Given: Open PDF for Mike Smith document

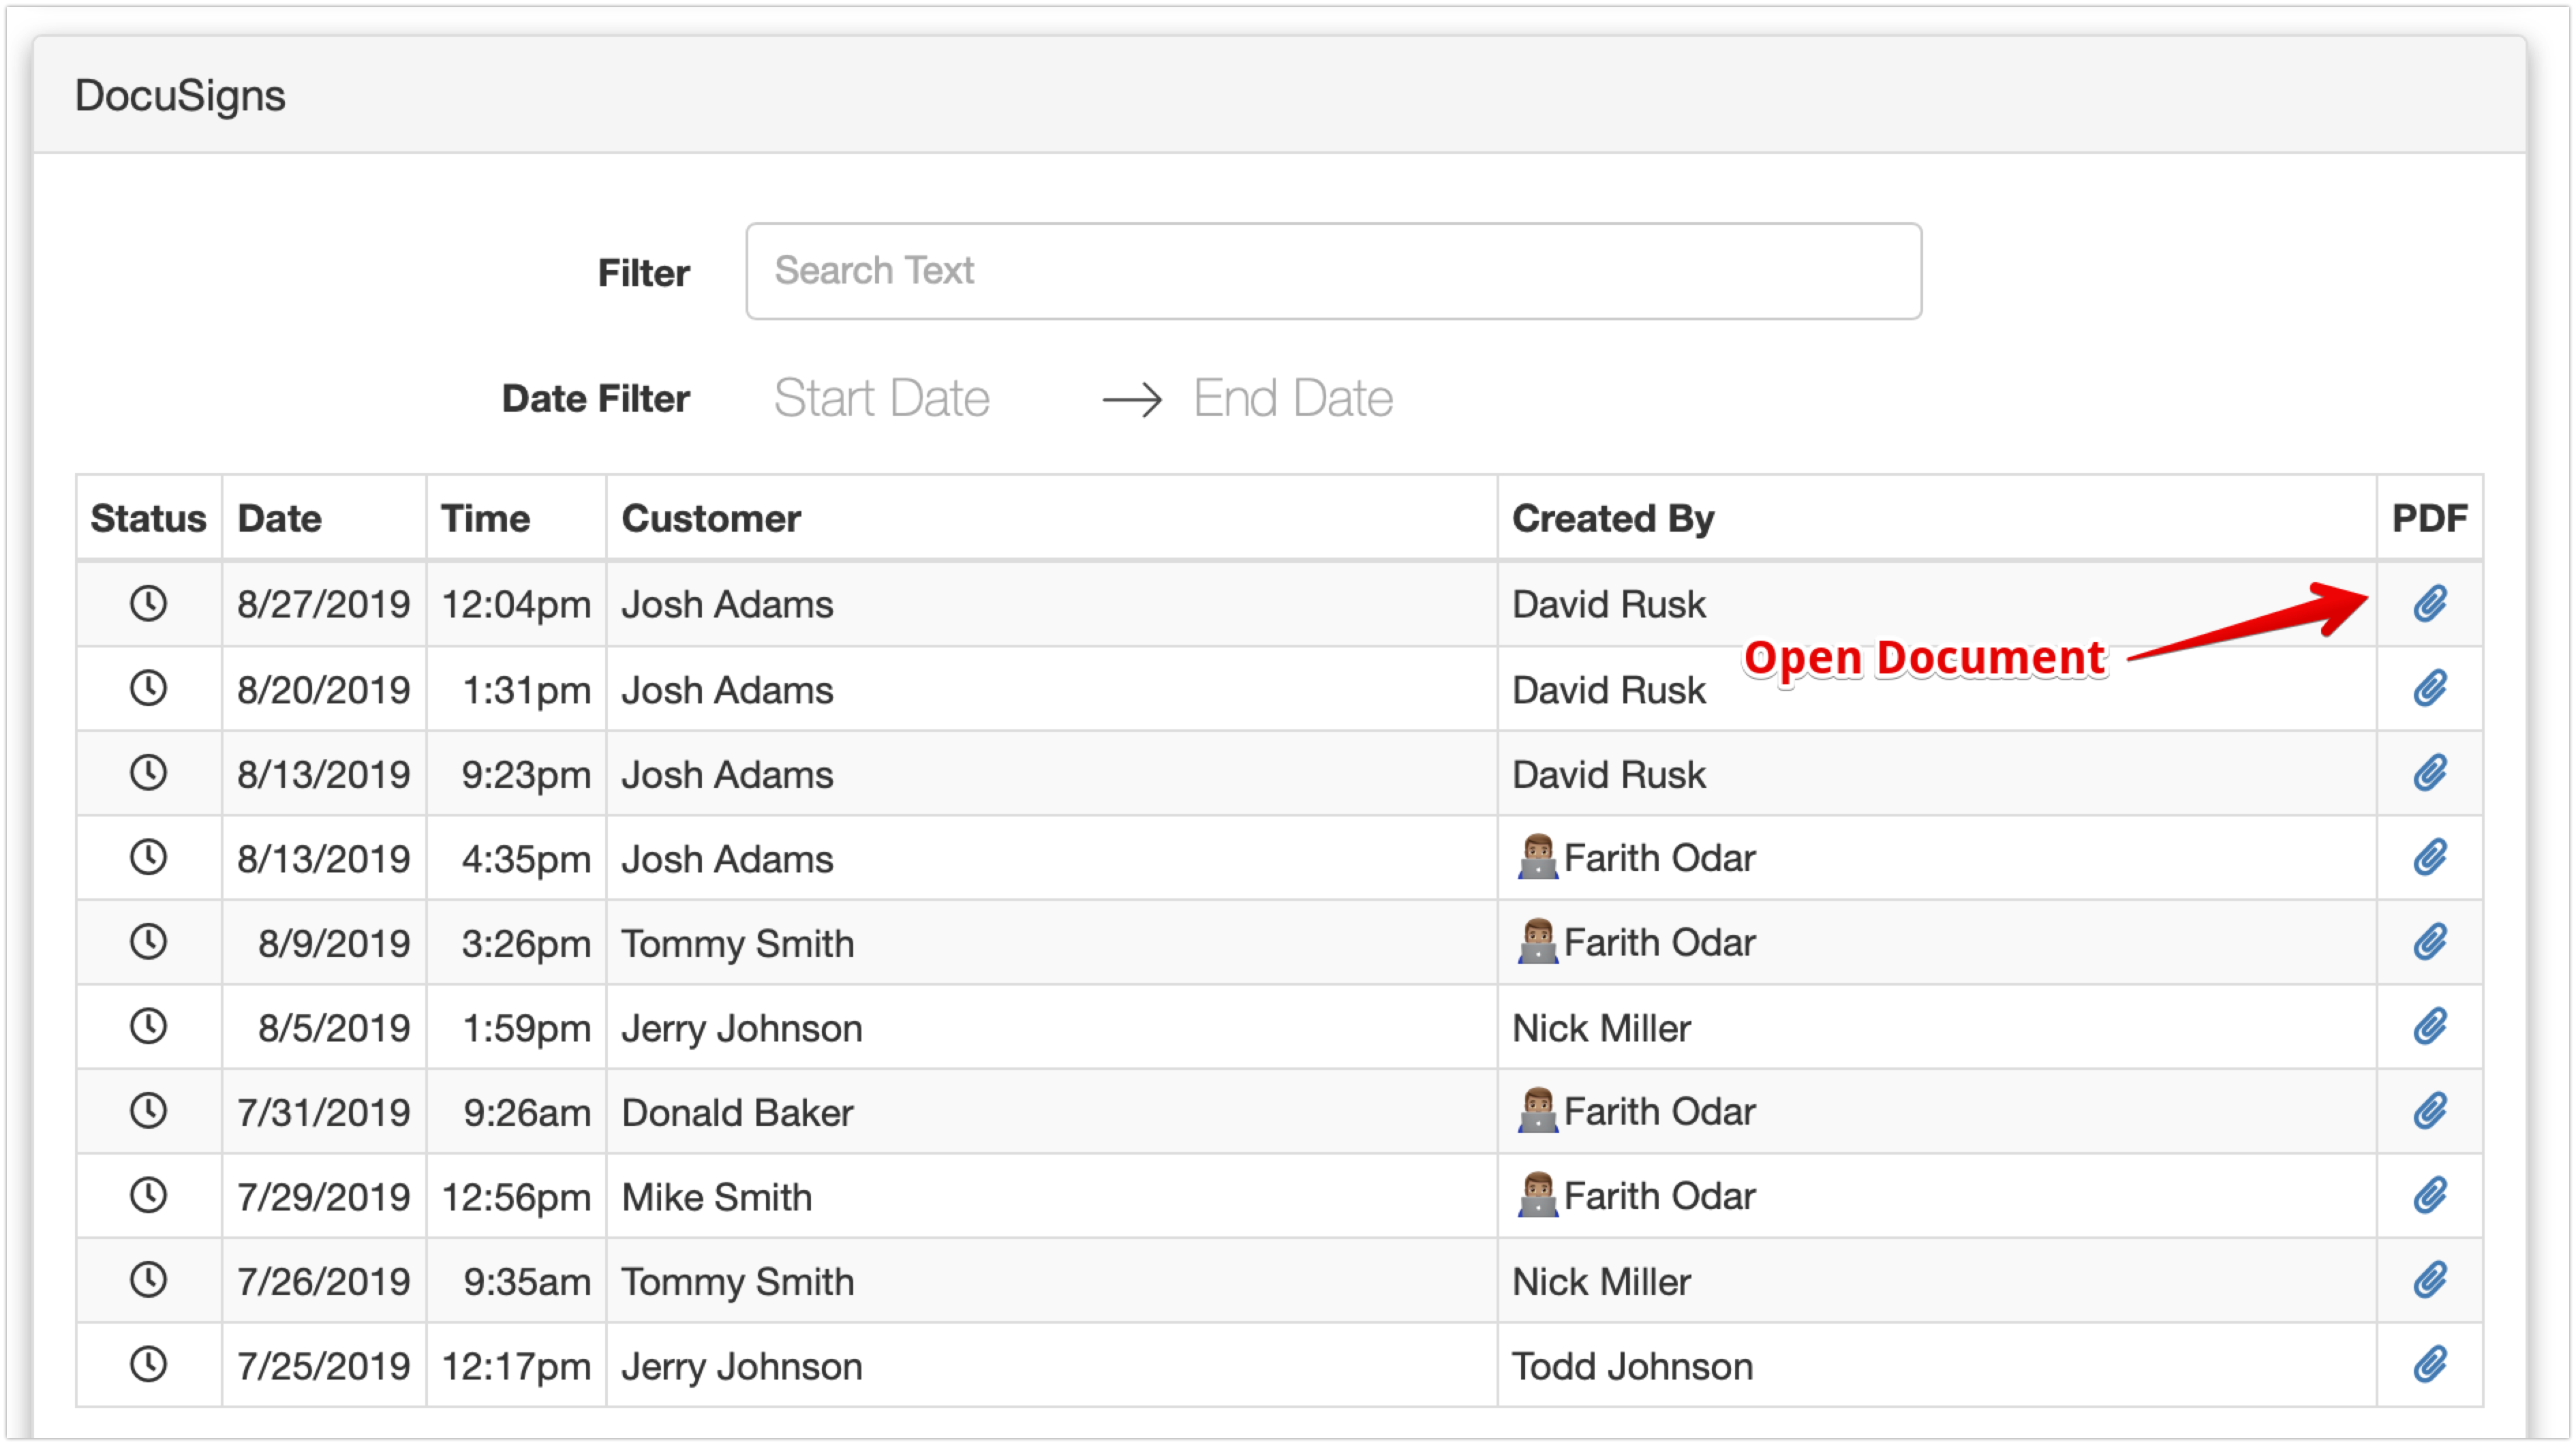Looking at the screenshot, I should click(2429, 1196).
